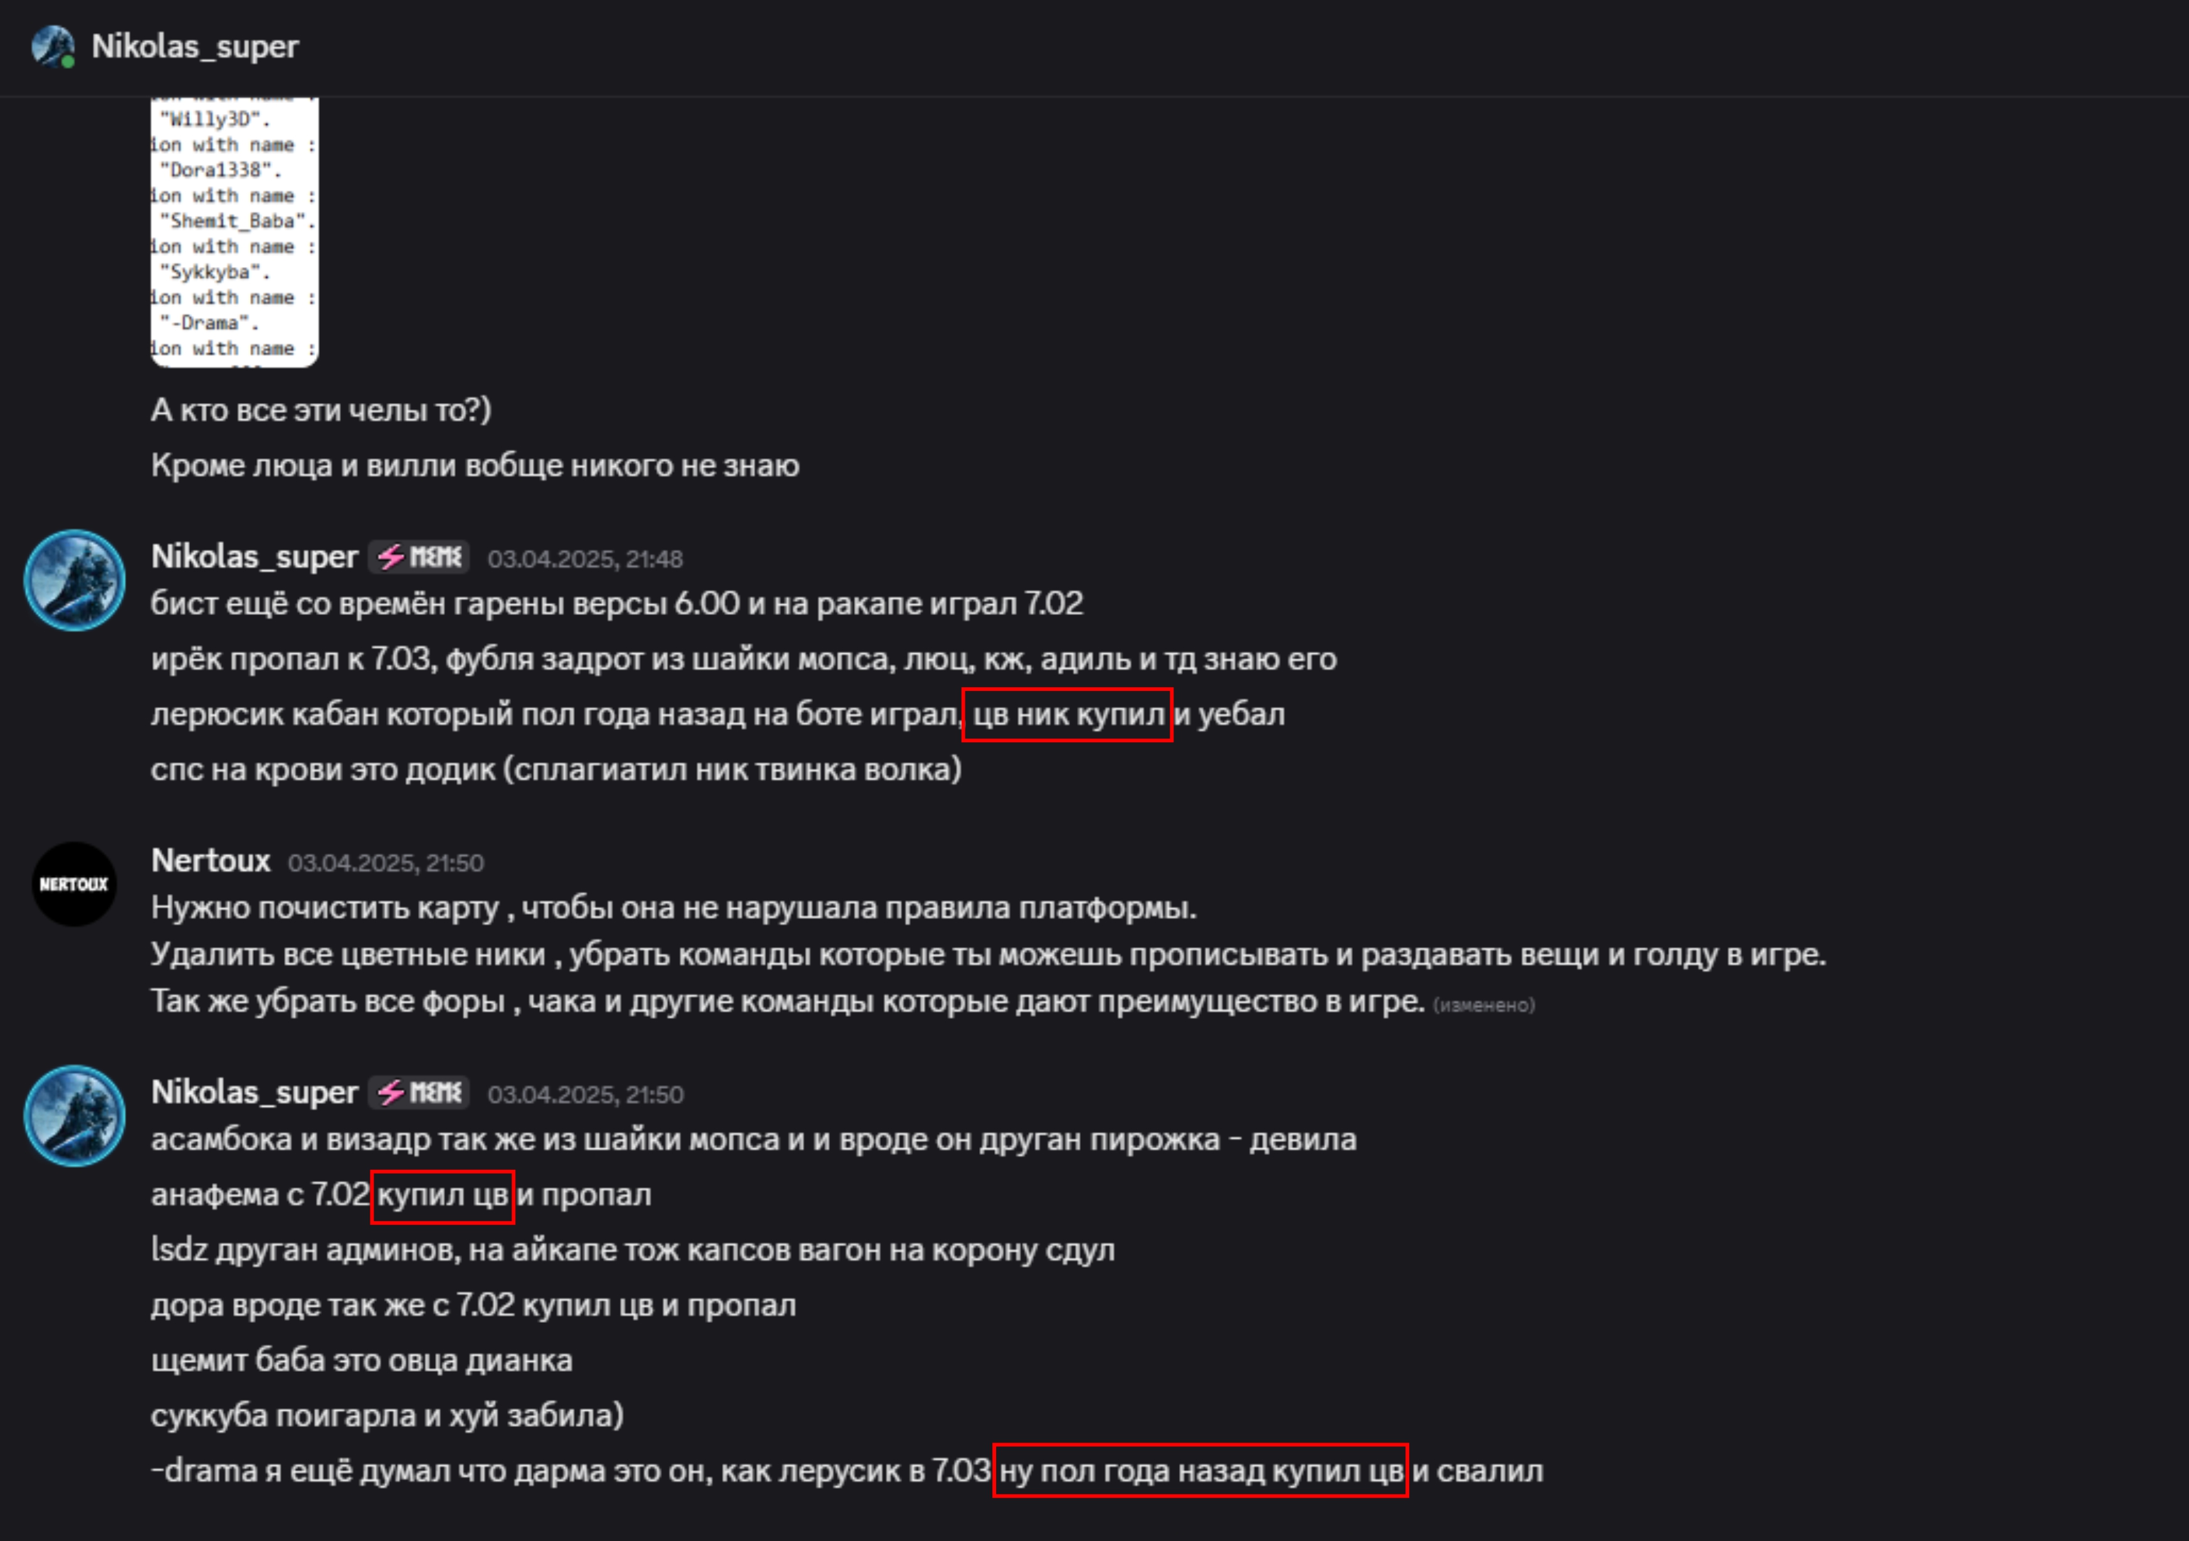Screen dimensions: 2189x1541
Task: Click the online status dot on header avatar
Action: tap(68, 62)
